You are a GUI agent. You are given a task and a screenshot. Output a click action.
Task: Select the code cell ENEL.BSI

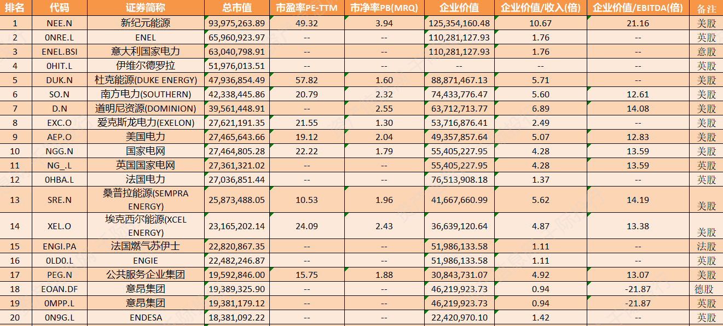pyautogui.click(x=60, y=51)
